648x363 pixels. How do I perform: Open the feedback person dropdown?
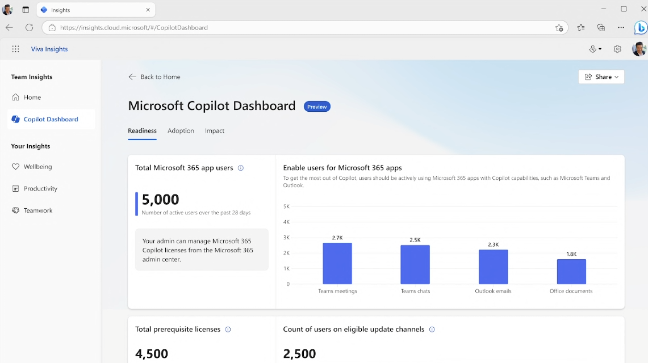click(595, 49)
